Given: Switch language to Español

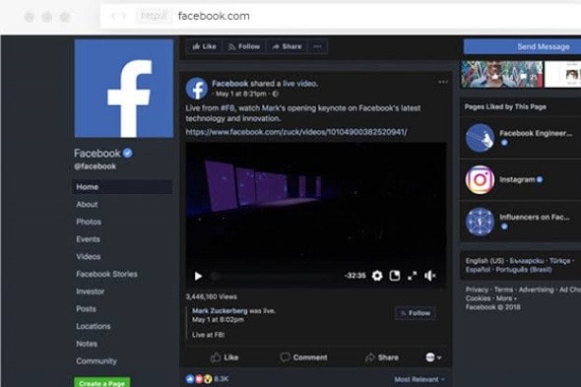Looking at the screenshot, I should click(478, 270).
